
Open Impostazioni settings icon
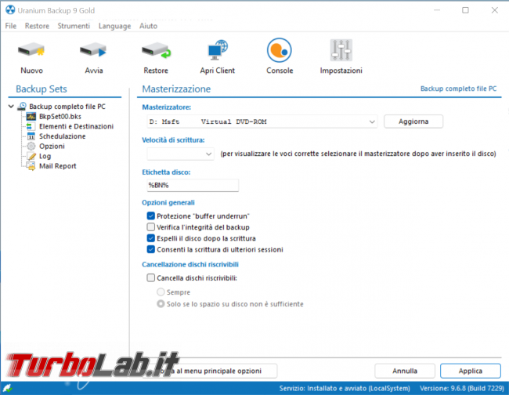tap(341, 50)
